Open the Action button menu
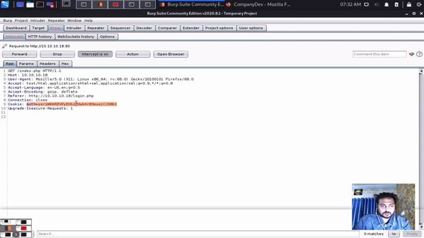Image resolution: width=424 pixels, height=238 pixels. (132, 54)
